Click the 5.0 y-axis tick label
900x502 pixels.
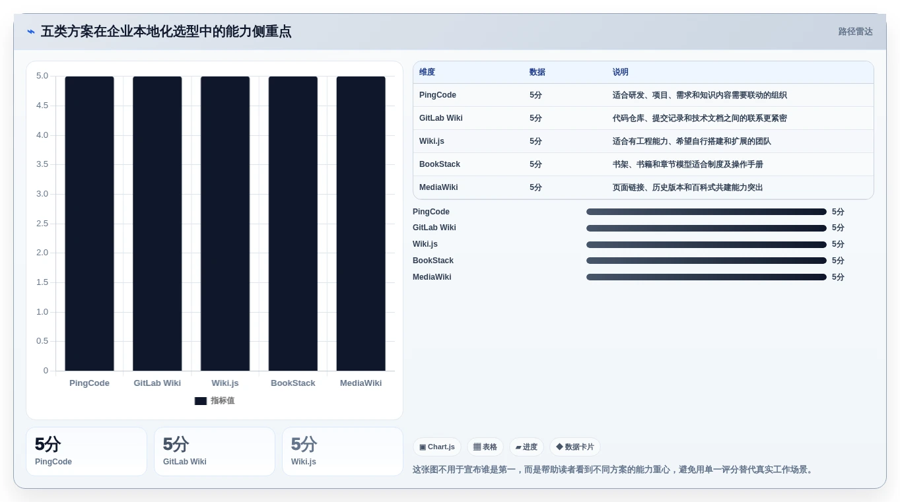pos(42,76)
